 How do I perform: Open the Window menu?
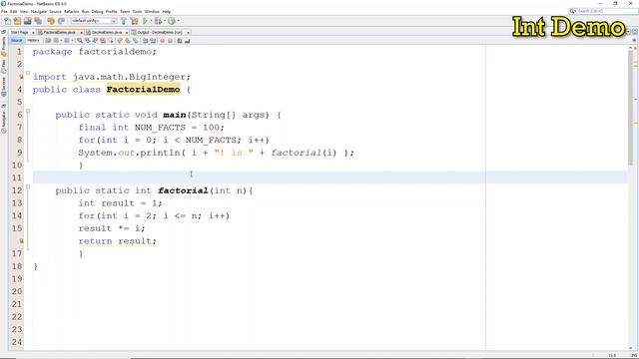[152, 11]
